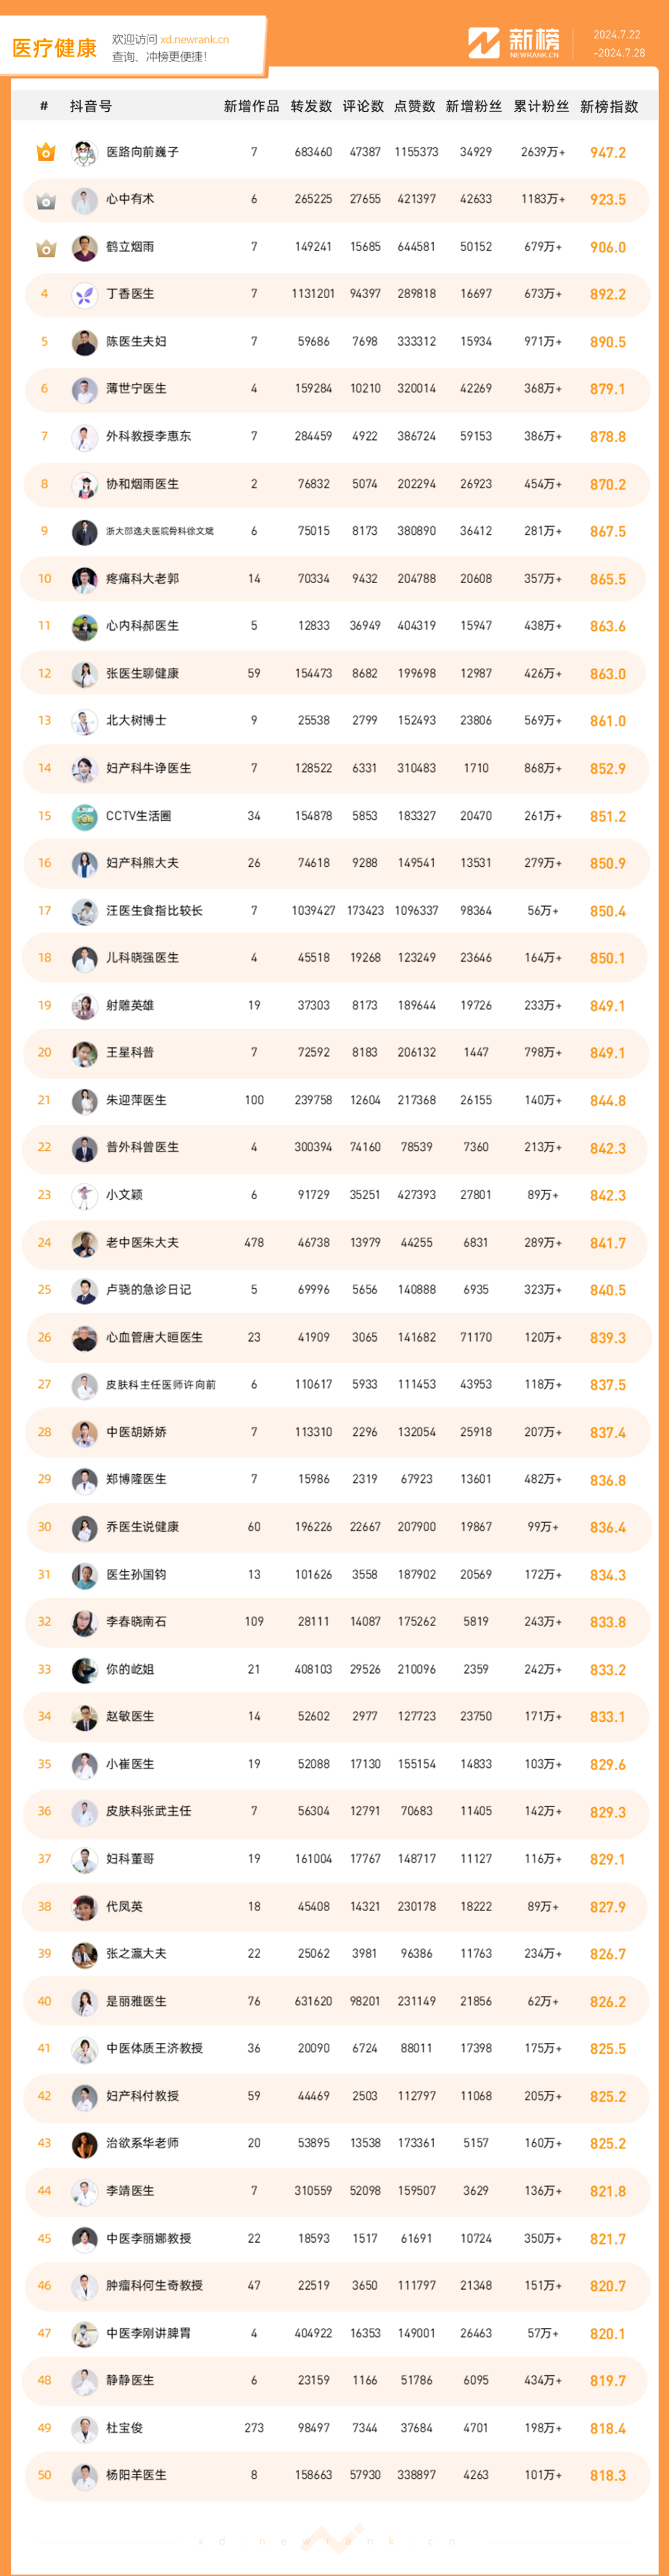This screenshot has height=2576, width=669.
Task: Click the 新榜 logo in the header
Action: [x=514, y=43]
